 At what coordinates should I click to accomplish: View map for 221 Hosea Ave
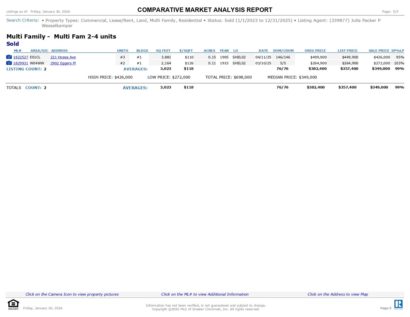click(63, 57)
